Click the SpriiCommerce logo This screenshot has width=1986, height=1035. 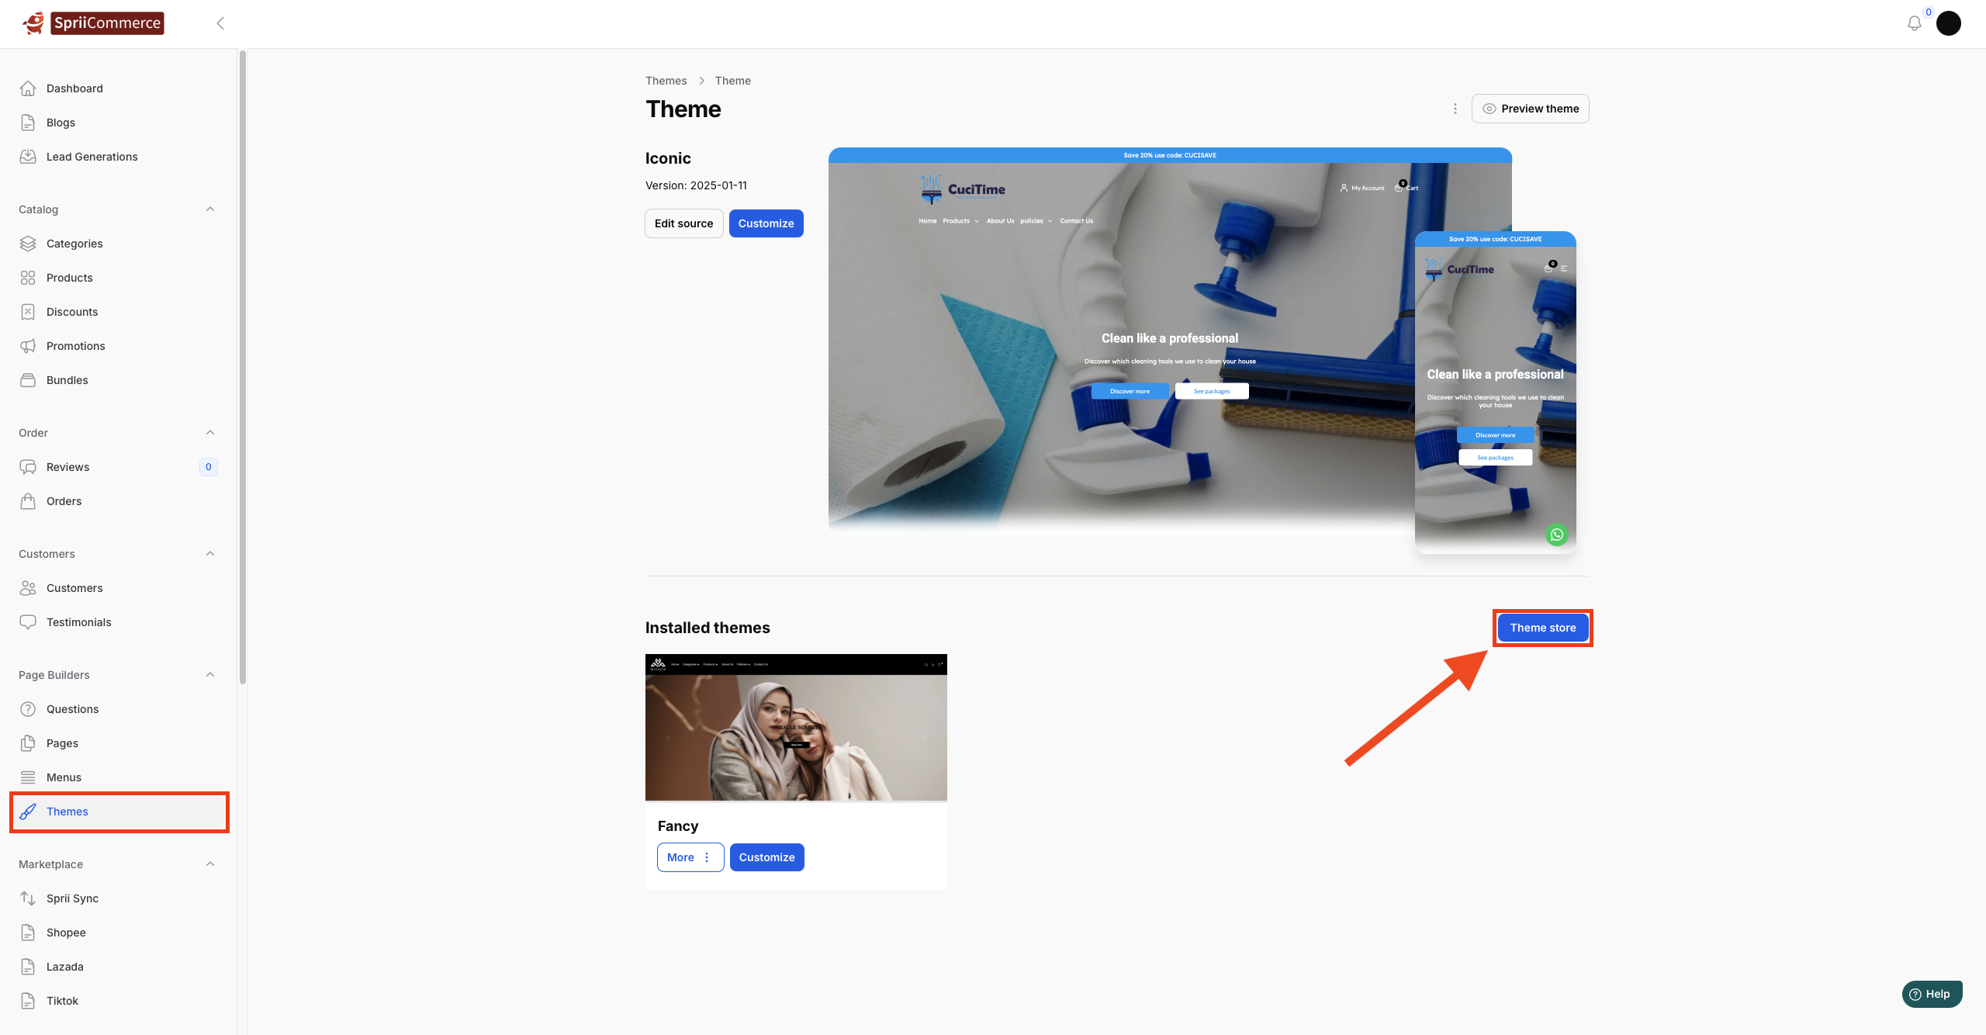pyautogui.click(x=93, y=23)
